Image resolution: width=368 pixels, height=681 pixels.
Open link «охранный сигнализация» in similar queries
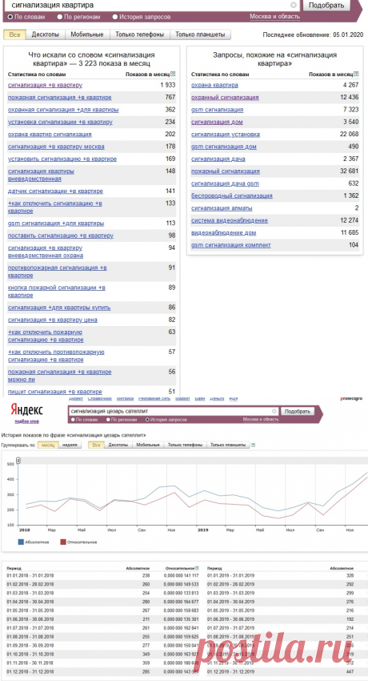pyautogui.click(x=225, y=97)
